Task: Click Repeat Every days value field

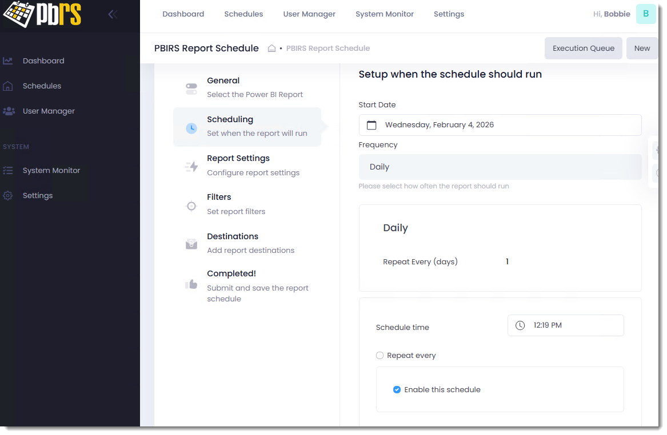Action: coord(508,262)
